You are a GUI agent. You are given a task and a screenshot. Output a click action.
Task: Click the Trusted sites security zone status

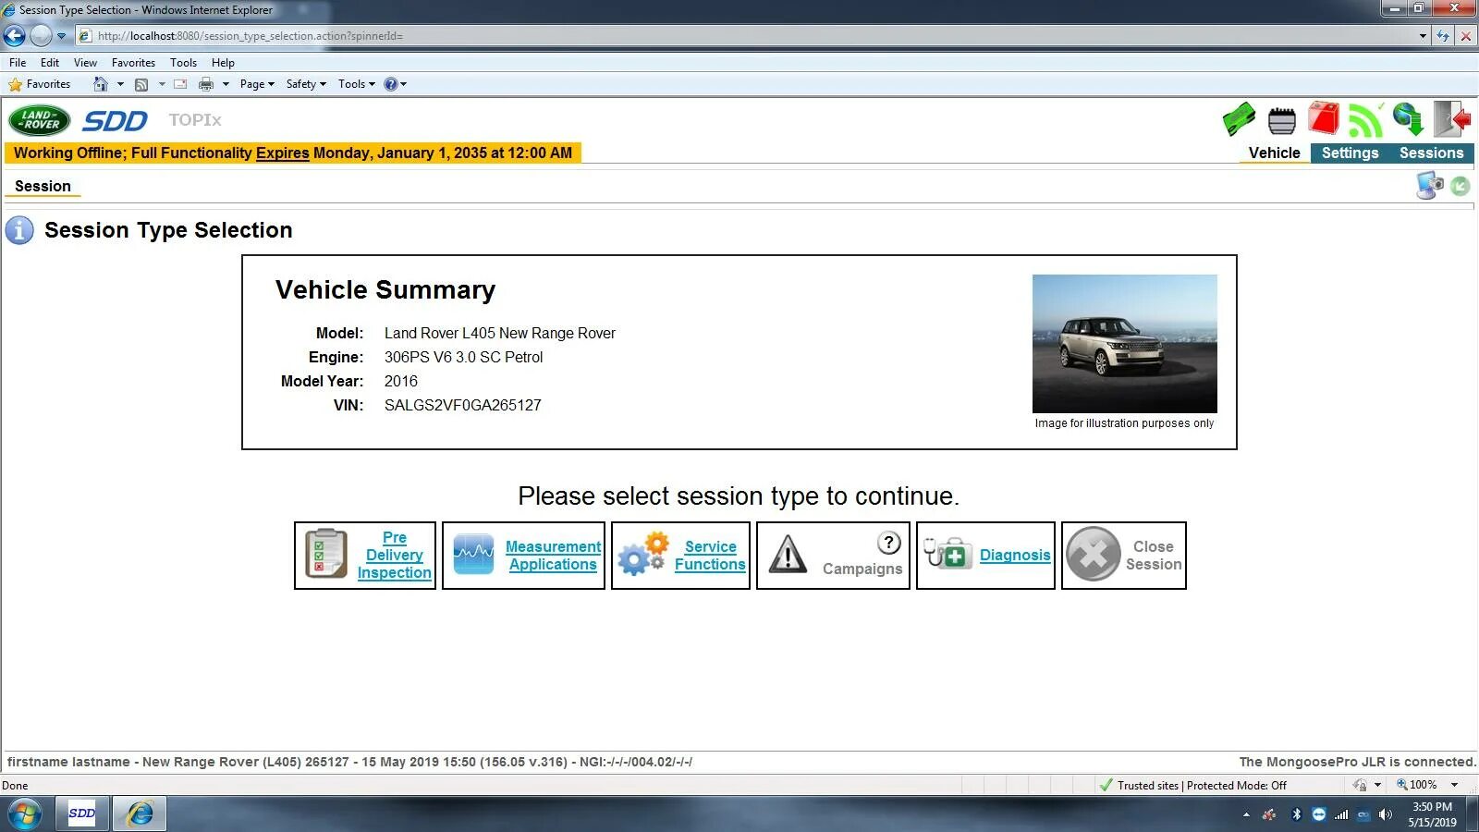(x=1192, y=786)
